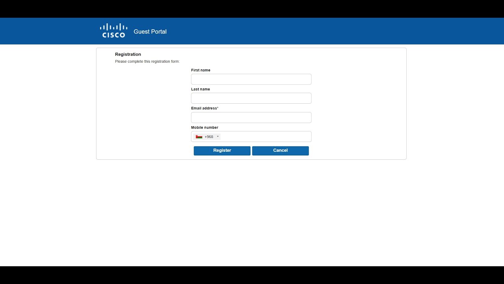Focus the Last name input field
Screen dimensions: 504x284
(x=251, y=98)
